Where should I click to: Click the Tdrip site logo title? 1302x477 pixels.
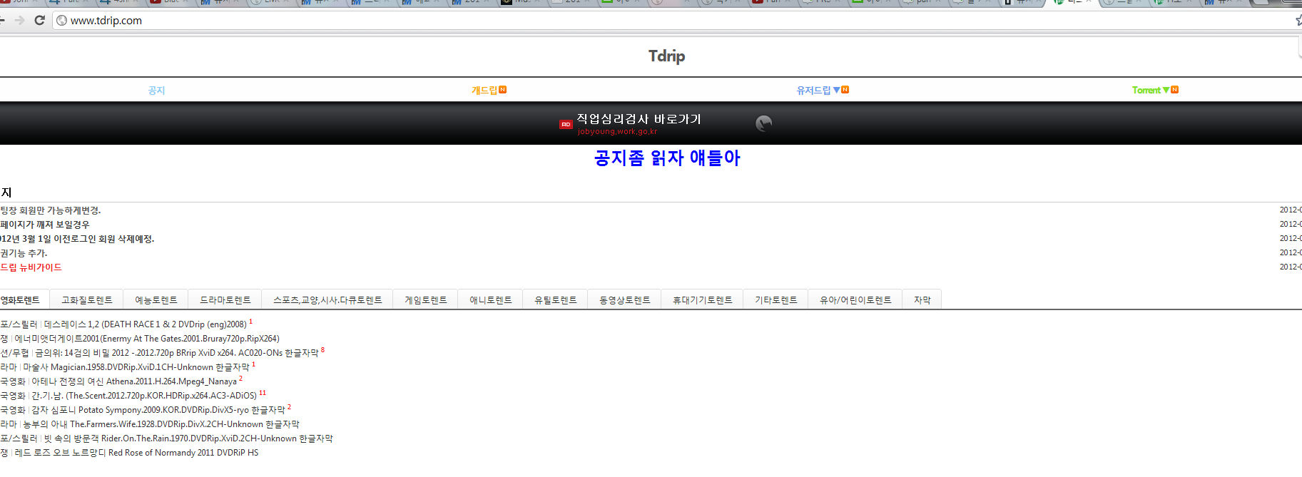point(666,56)
